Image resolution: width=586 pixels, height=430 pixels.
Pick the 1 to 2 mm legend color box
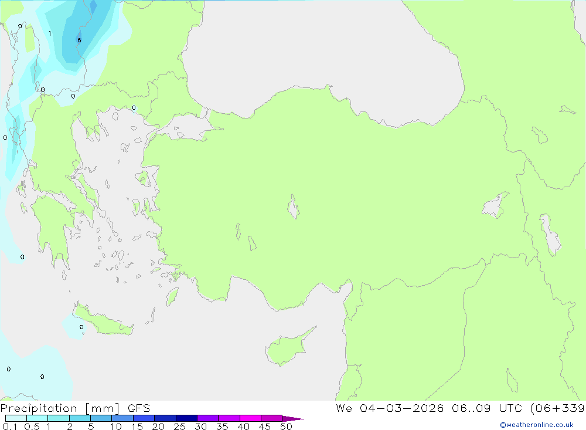coord(58,418)
